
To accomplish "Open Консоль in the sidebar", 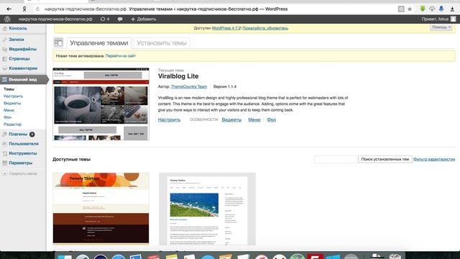I will (18, 29).
